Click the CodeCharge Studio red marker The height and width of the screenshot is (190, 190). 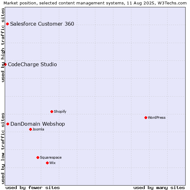tap(5, 65)
